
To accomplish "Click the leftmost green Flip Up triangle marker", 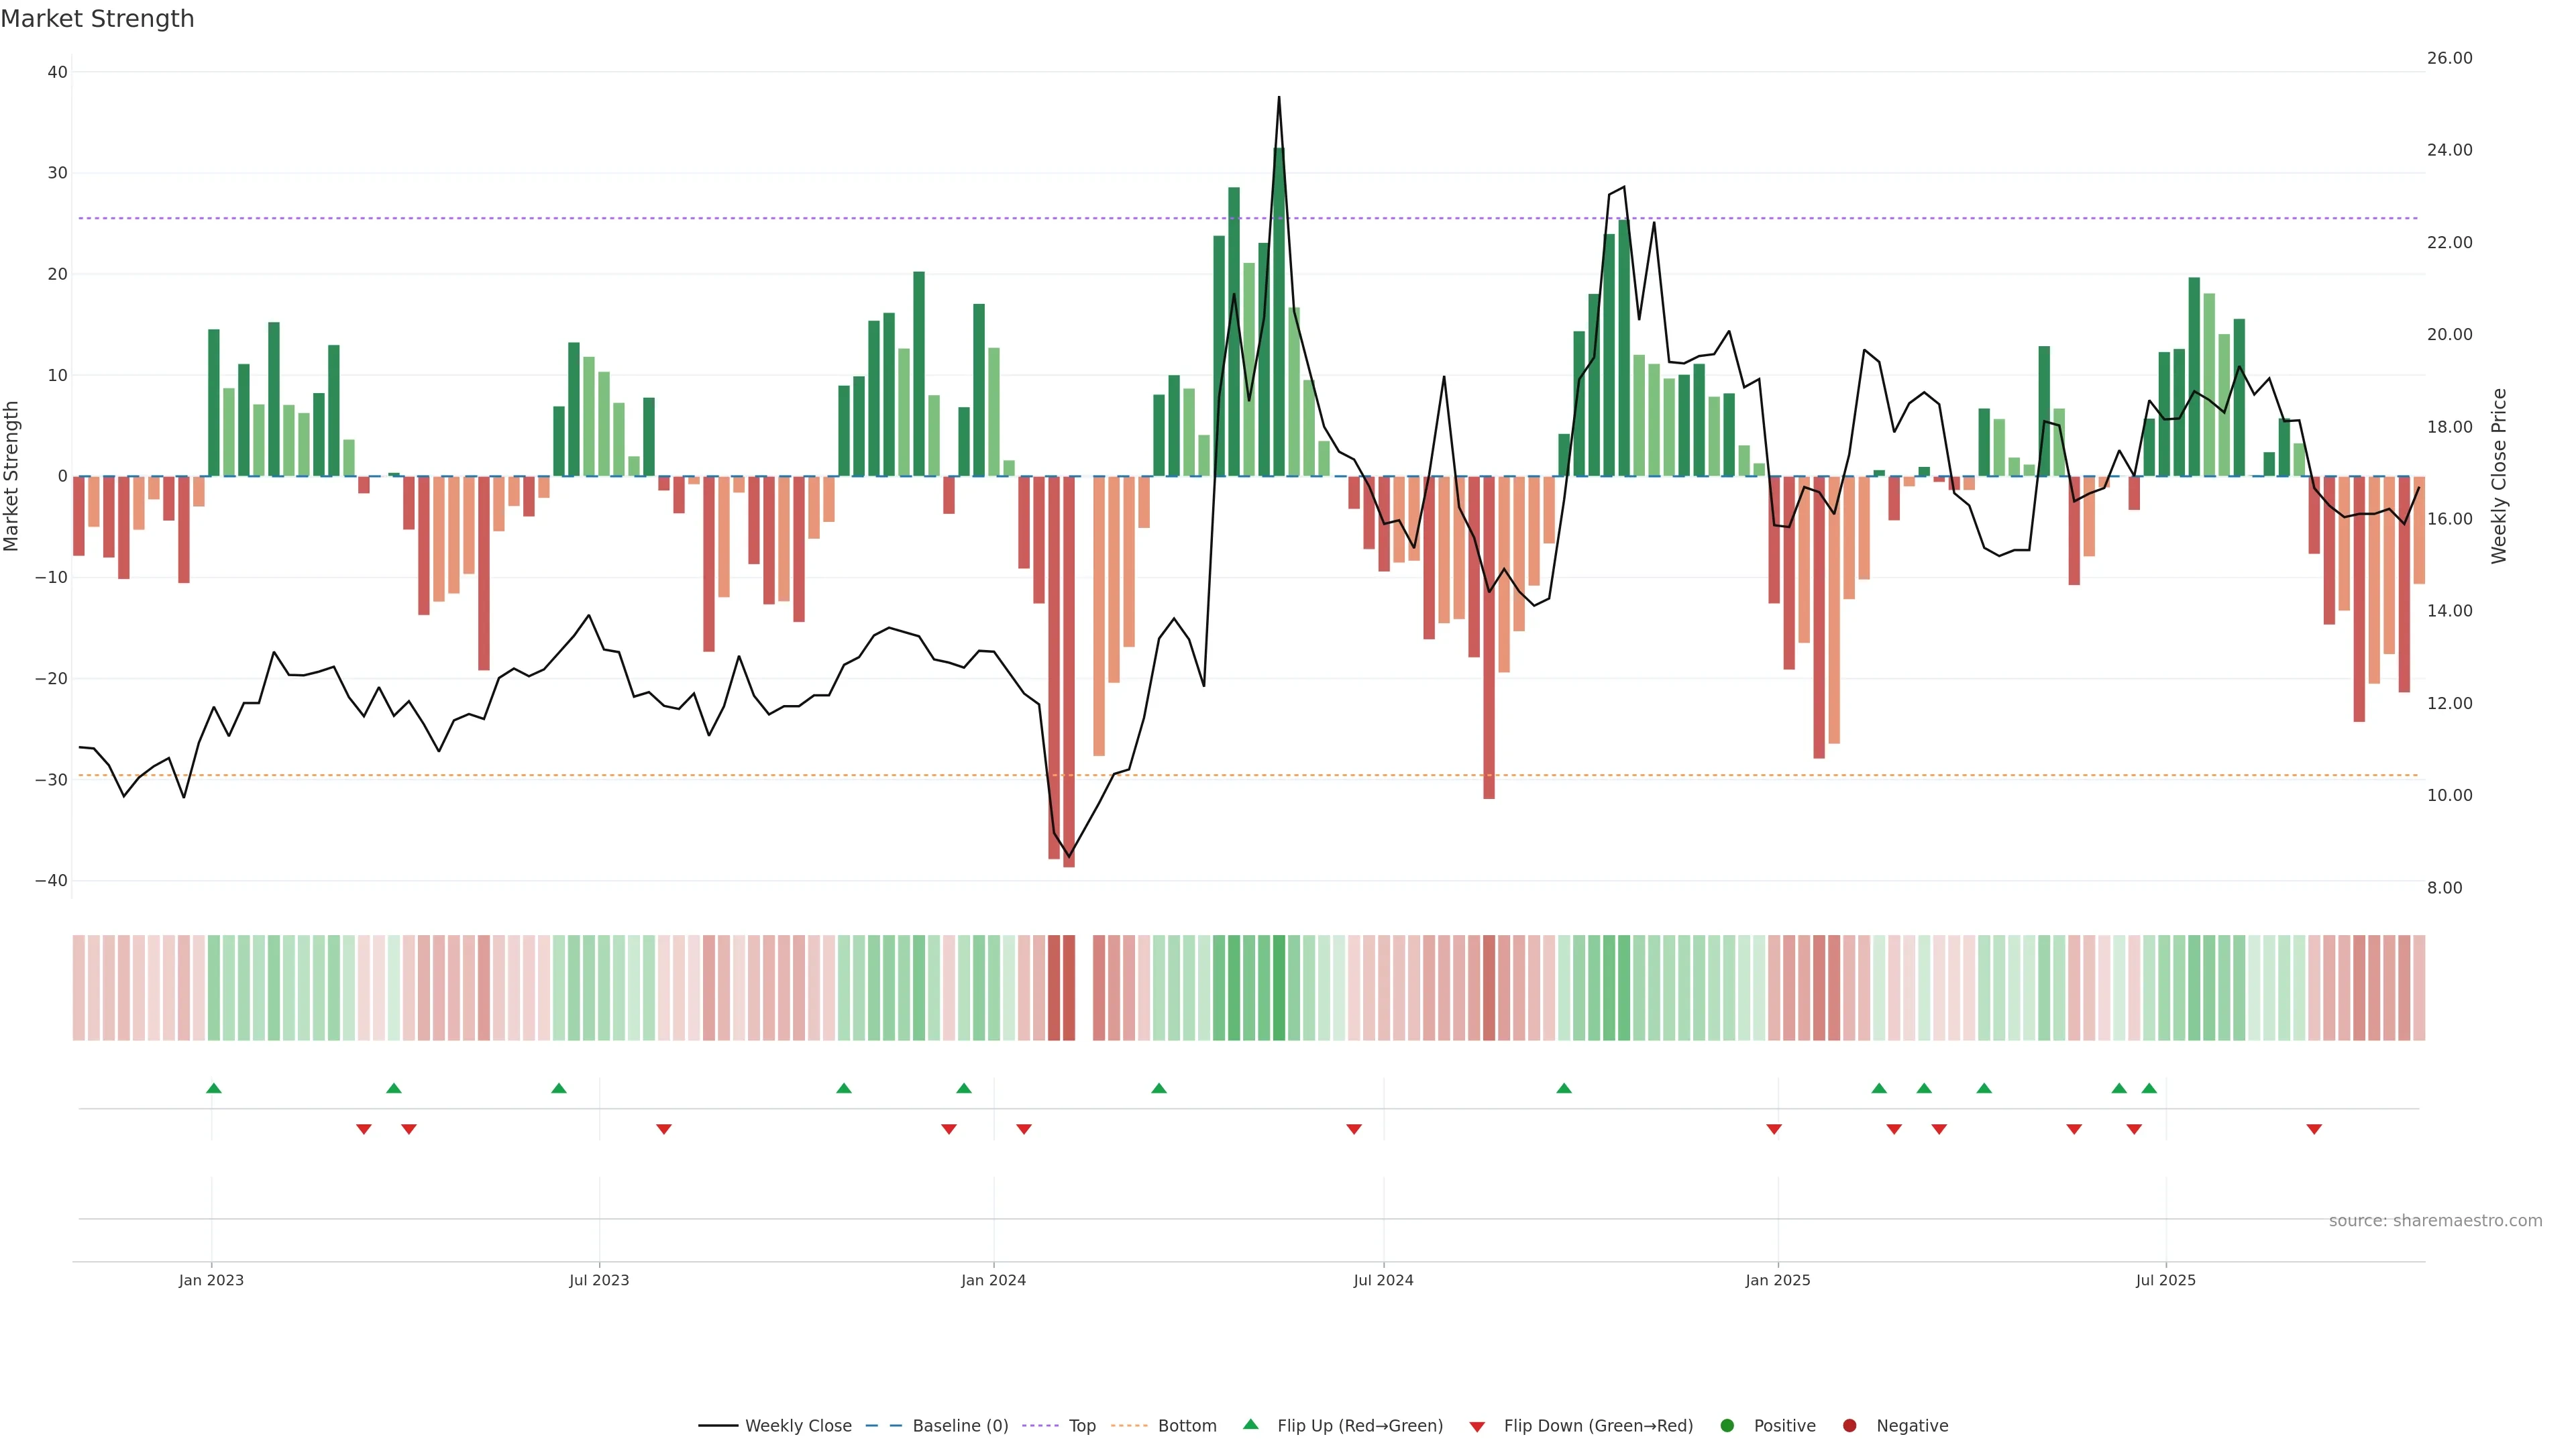I will (213, 1088).
